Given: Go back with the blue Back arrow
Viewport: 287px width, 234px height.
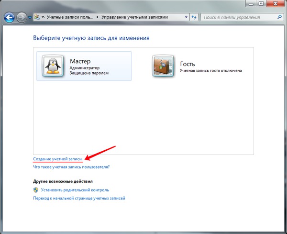Looking at the screenshot, I should point(9,18).
